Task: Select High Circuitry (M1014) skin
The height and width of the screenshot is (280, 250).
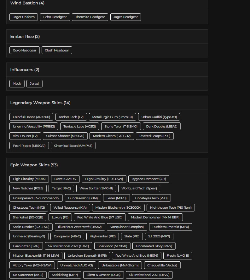Action: coord(29,179)
